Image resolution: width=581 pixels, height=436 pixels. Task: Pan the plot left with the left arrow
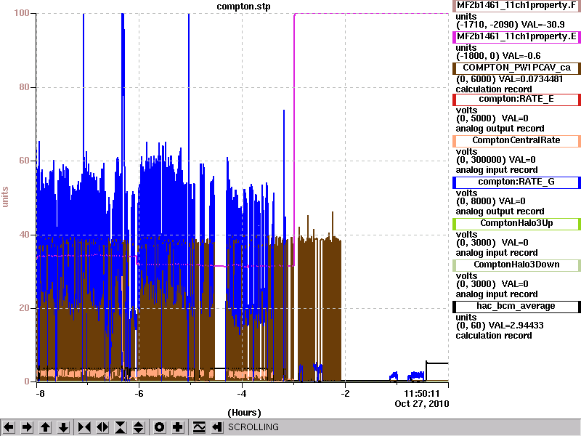point(9,427)
